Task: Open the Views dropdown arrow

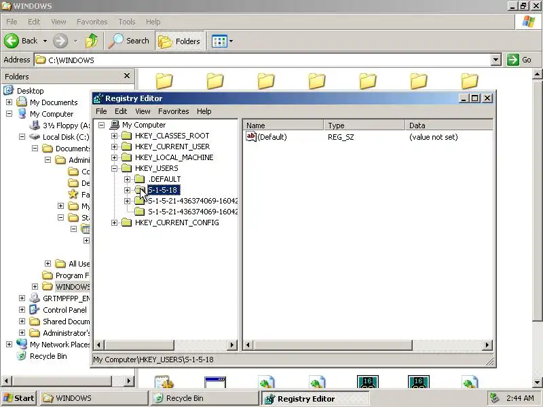Action: (x=231, y=41)
